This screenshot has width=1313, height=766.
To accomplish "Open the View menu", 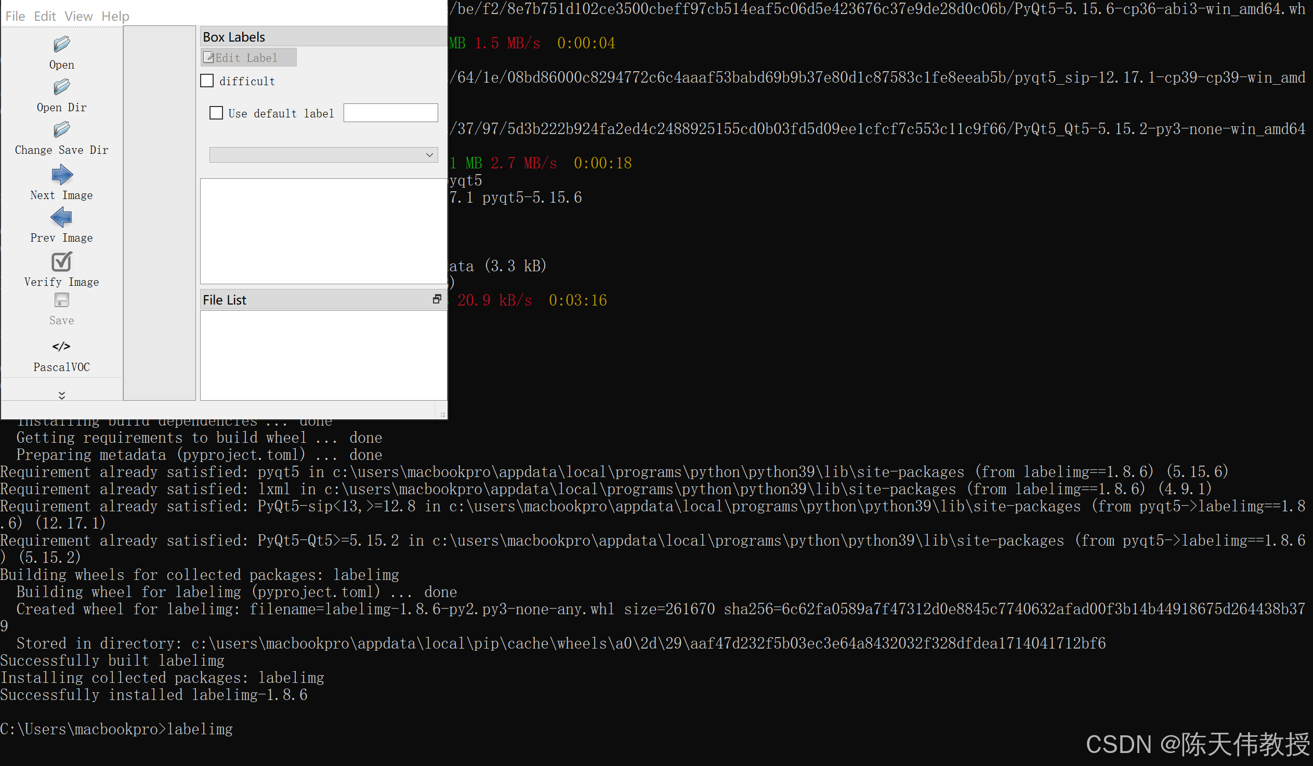I will [x=78, y=16].
